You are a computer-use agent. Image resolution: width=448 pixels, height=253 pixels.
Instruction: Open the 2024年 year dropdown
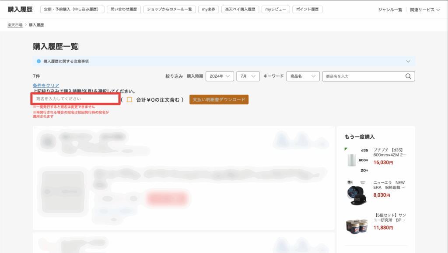[x=220, y=76]
